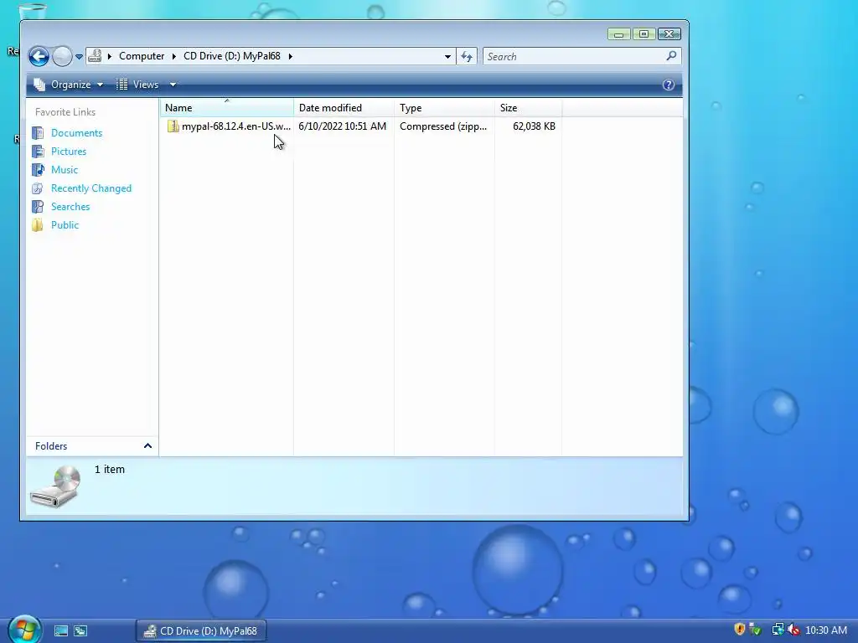This screenshot has height=643, width=858.
Task: Open Help via question mark icon
Action: (x=668, y=85)
